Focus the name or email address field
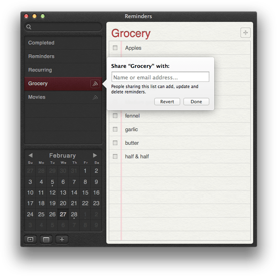The height and width of the screenshot is (276, 277). (x=160, y=77)
